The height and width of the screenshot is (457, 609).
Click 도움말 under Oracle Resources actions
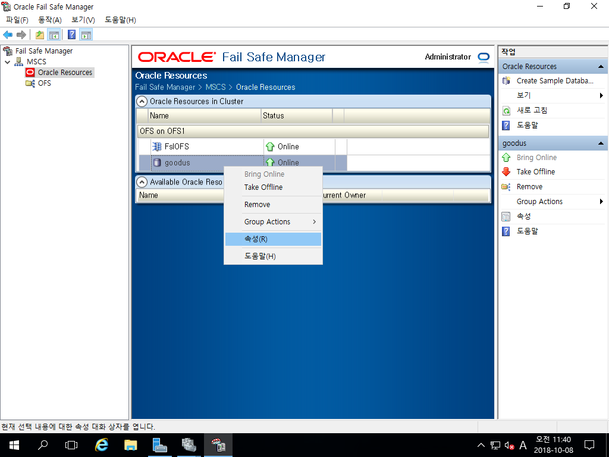527,125
